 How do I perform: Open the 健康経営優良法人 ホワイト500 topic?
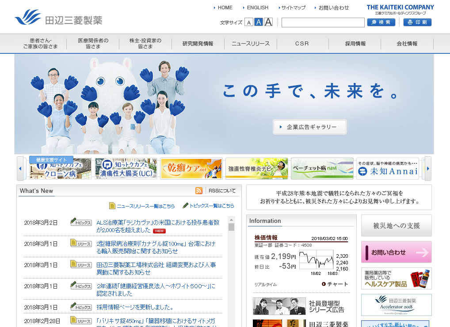(156, 290)
